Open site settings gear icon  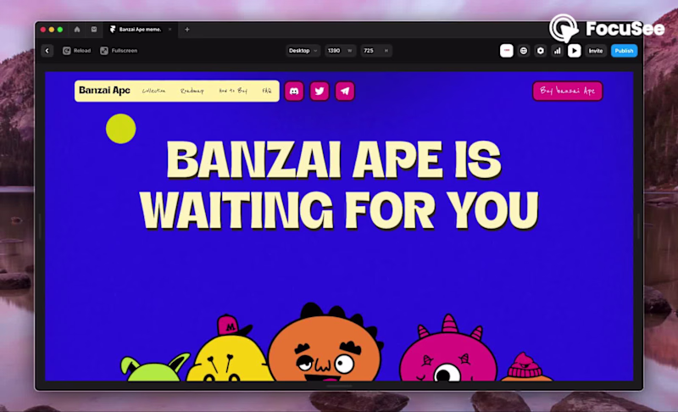point(540,51)
